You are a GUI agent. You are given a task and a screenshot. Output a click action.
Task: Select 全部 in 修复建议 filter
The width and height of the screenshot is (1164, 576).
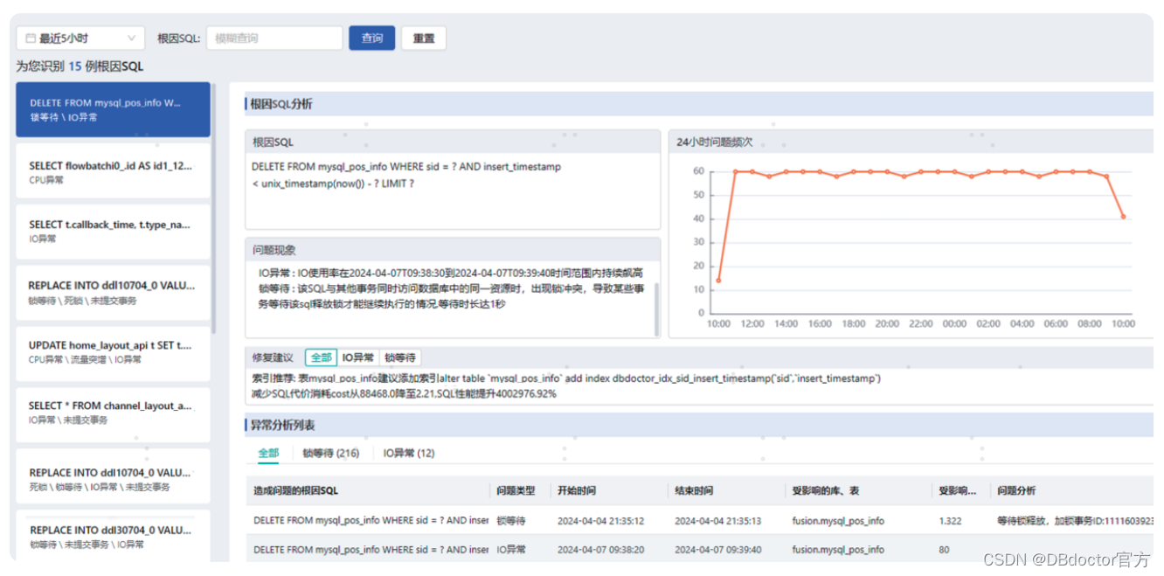(322, 357)
